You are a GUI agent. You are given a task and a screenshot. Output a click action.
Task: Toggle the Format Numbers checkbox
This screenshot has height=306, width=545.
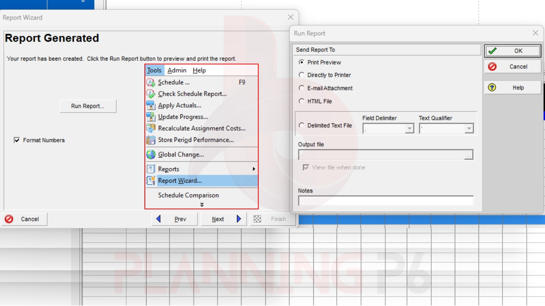coord(17,140)
